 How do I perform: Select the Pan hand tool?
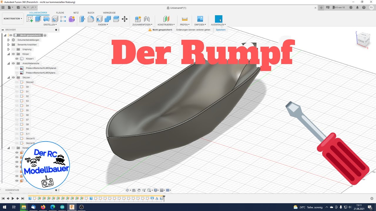click(139, 190)
